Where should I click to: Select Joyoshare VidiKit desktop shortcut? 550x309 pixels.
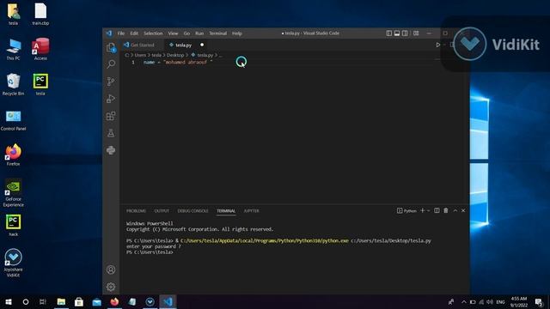(14, 264)
